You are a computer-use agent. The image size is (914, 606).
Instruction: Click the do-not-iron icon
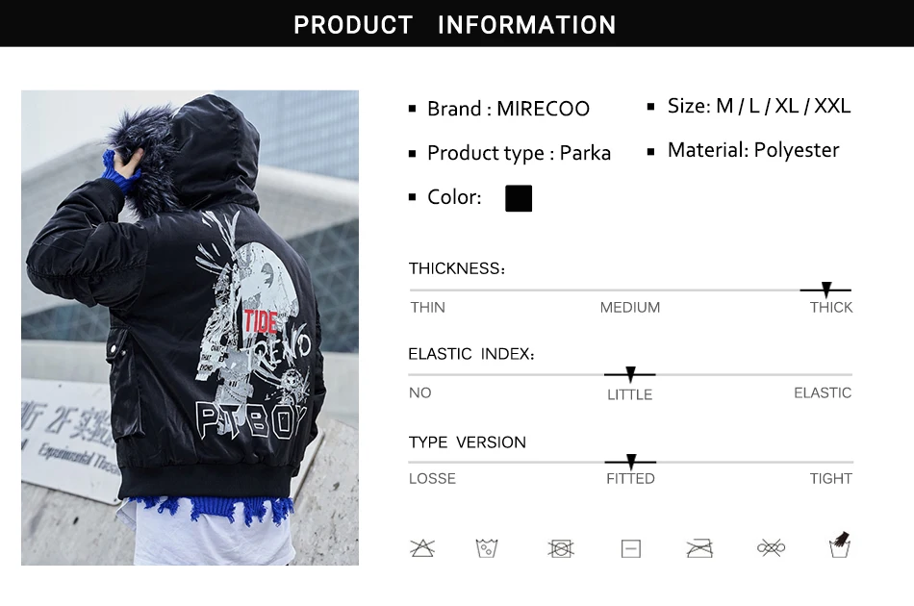pyautogui.click(x=699, y=548)
